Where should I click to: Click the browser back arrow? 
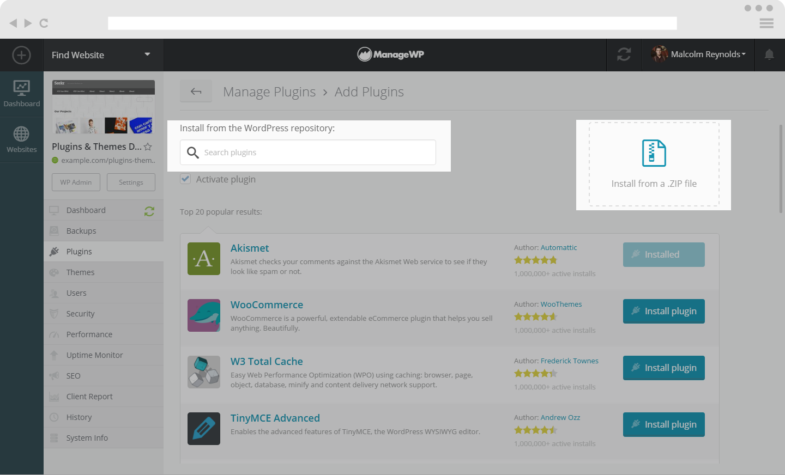13,23
